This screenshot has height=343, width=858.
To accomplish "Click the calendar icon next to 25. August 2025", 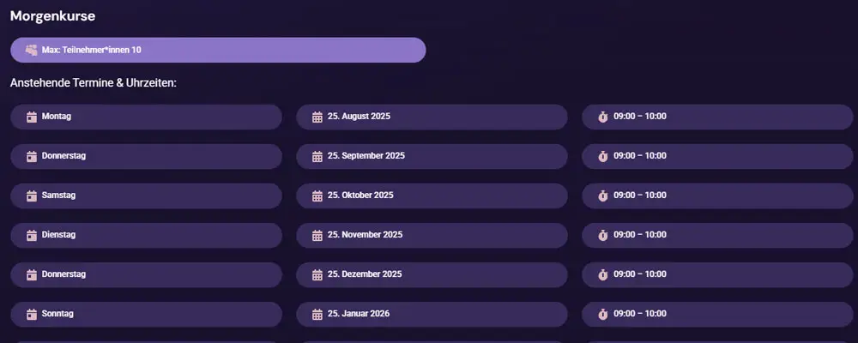I will click(x=317, y=117).
